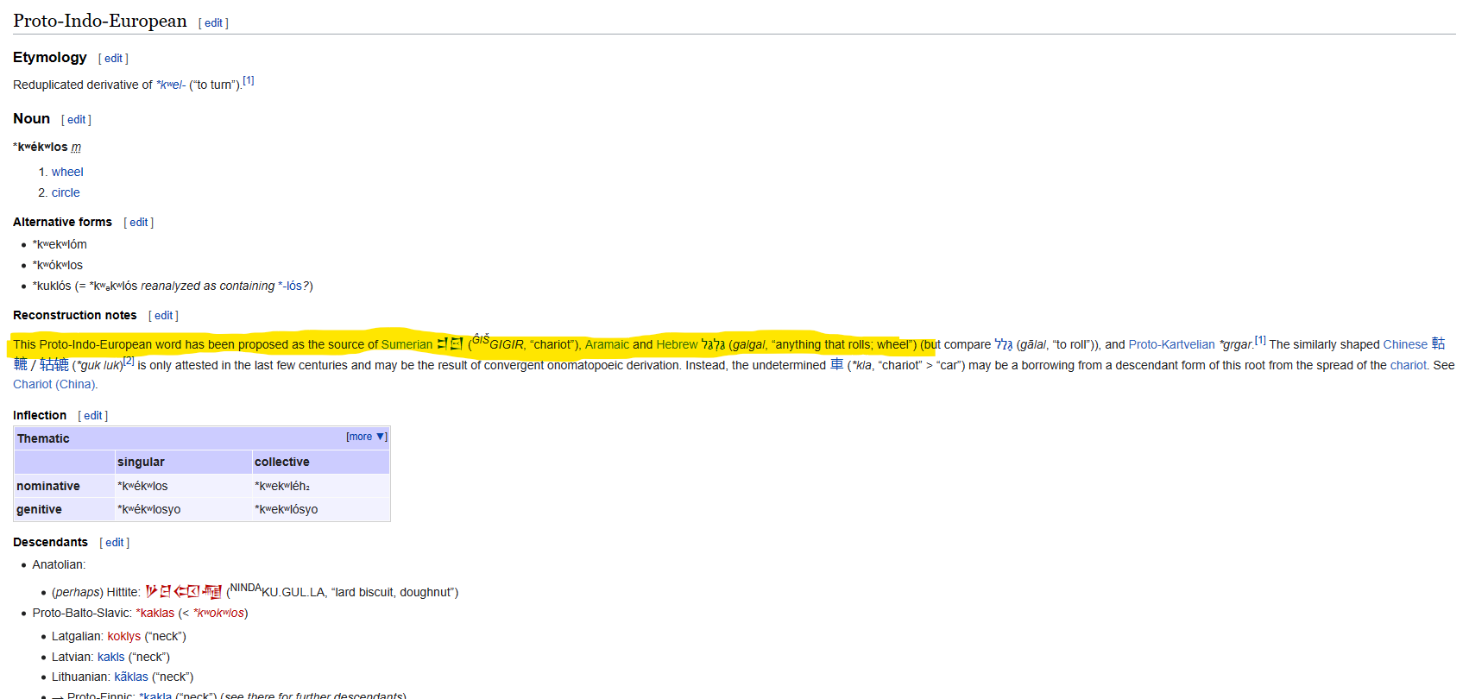The width and height of the screenshot is (1469, 699).
Task: Open the *kʷokʷlos link in Balto-Slavic
Action: [x=218, y=613]
